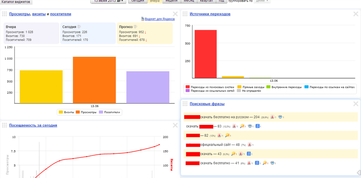
Task: Switch period to год tab
Action: click(221, 1)
